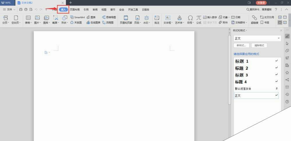Add a 水印 watermark
This screenshot has height=141, width=291.
point(147,20)
